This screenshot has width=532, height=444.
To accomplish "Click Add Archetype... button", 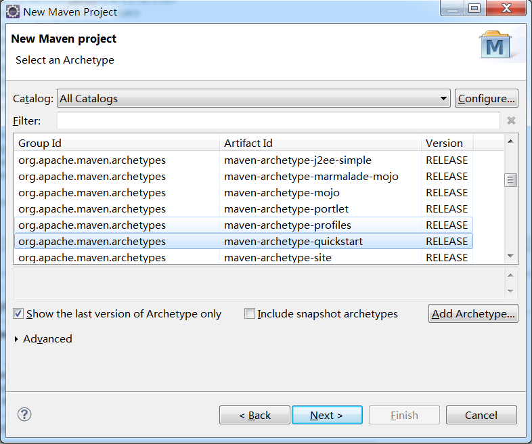I will 473,313.
